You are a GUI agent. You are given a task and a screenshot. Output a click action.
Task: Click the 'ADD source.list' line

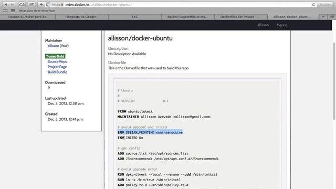tap(153, 153)
